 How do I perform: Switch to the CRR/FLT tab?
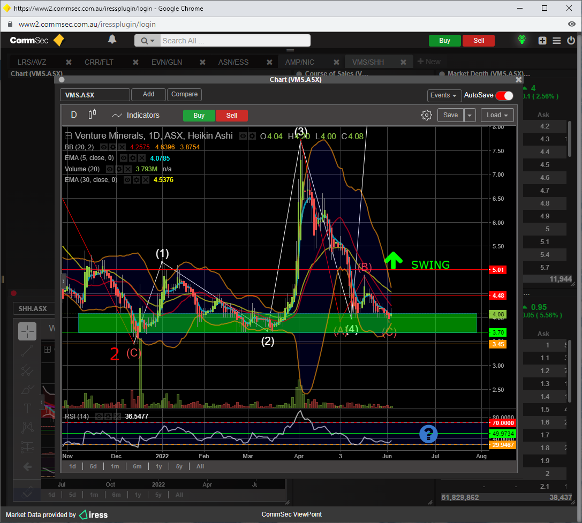tap(99, 62)
